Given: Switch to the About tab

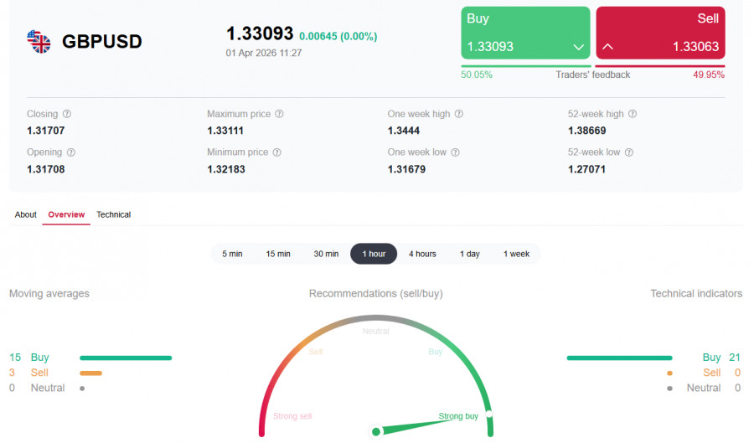Looking at the screenshot, I should [x=25, y=214].
